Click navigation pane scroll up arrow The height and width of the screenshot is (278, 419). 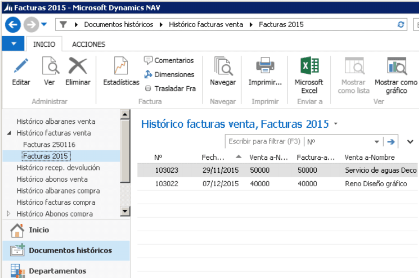point(125,114)
